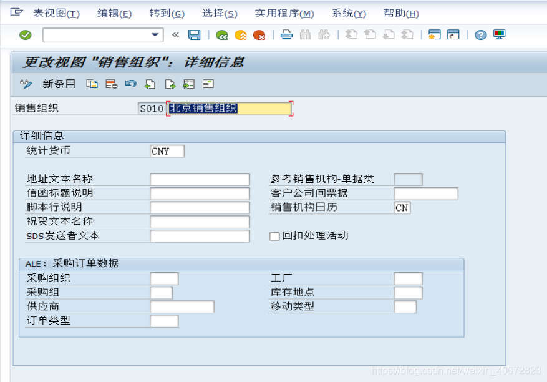Click the green Back icon
The width and height of the screenshot is (547, 382).
[222, 35]
